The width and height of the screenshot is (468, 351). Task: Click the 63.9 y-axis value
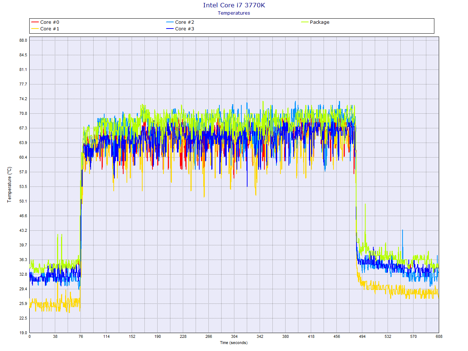[23, 143]
